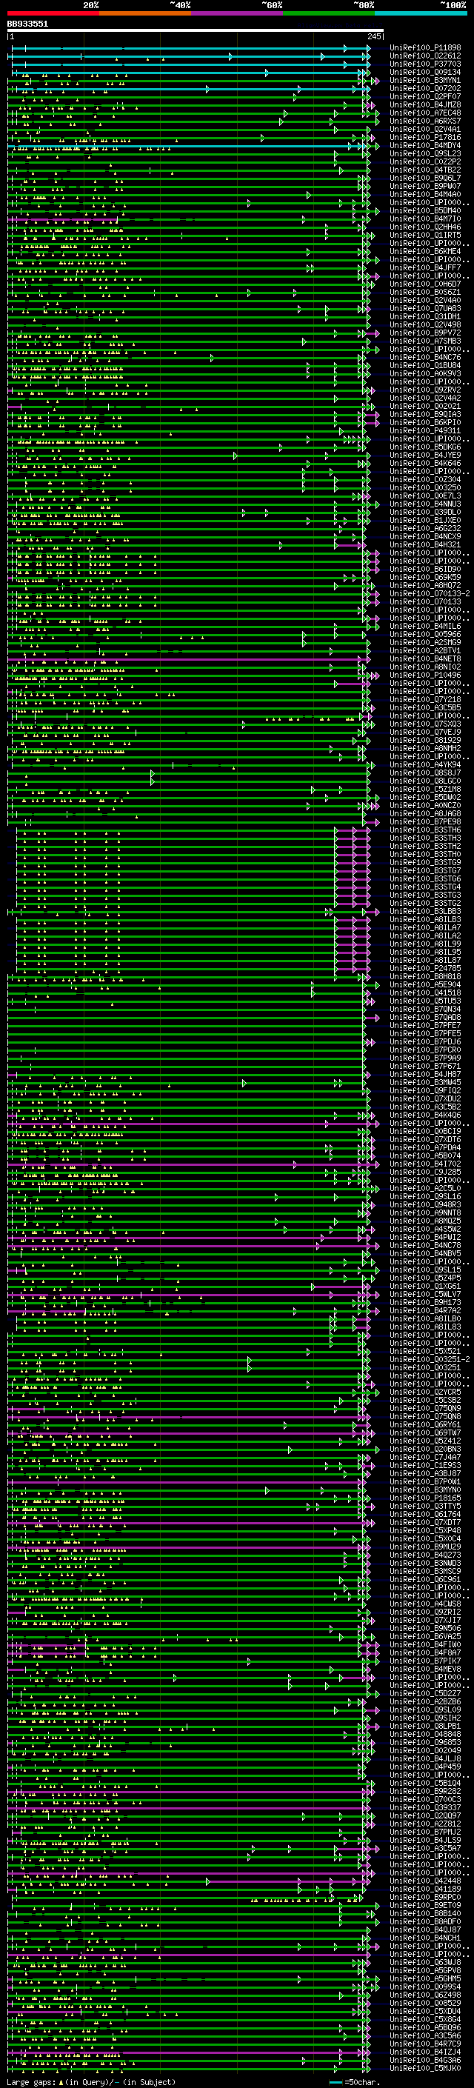Select the UniRef100_A7EC48 label

pyautogui.click(x=425, y=113)
